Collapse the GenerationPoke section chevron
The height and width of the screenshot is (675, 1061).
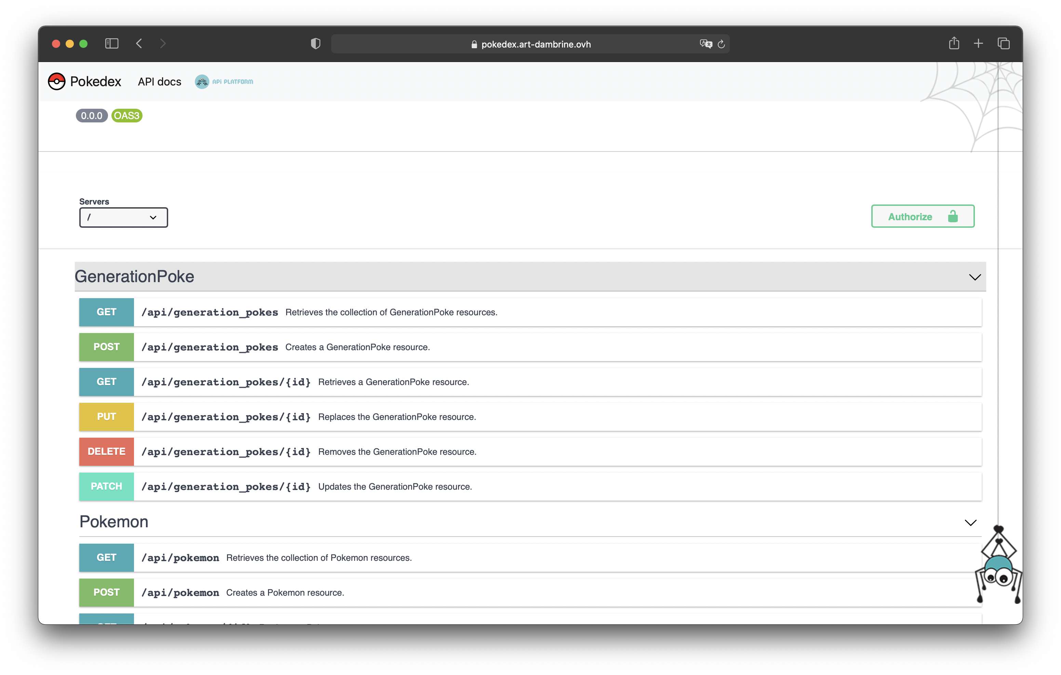point(975,277)
